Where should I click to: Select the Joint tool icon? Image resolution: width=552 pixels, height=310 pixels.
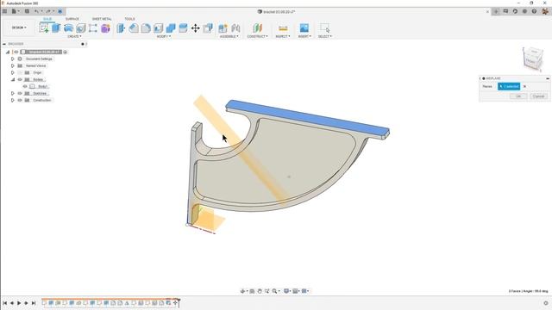(x=235, y=28)
